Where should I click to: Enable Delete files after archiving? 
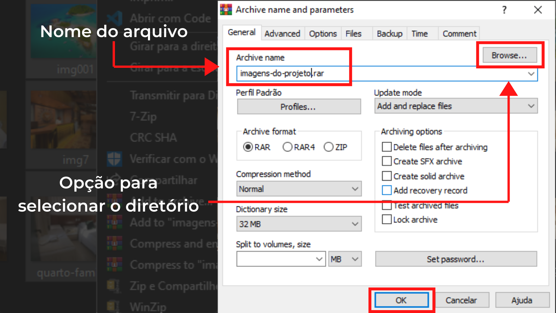coord(387,147)
